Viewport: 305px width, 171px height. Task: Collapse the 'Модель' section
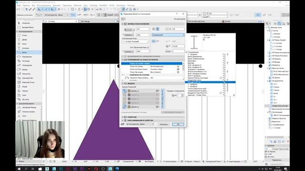122,84
